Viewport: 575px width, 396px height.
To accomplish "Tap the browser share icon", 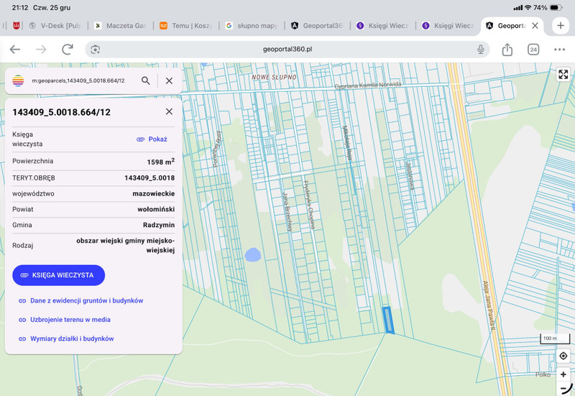I will click(507, 49).
